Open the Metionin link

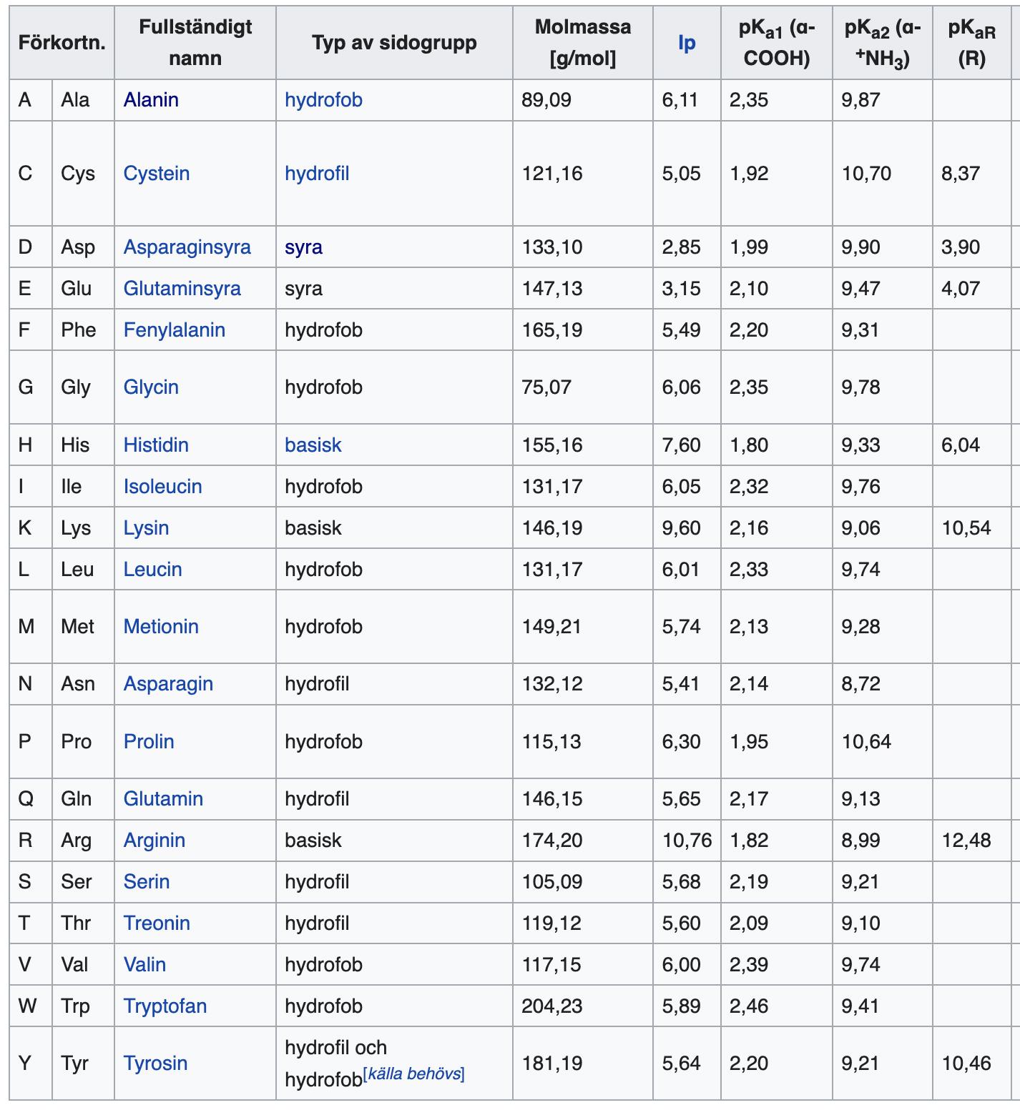point(161,627)
